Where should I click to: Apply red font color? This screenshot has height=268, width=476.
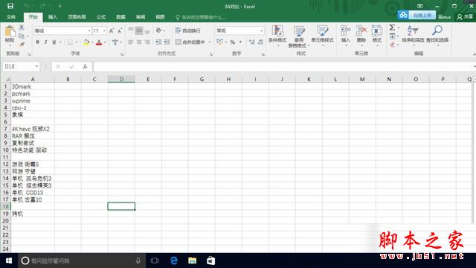point(99,42)
